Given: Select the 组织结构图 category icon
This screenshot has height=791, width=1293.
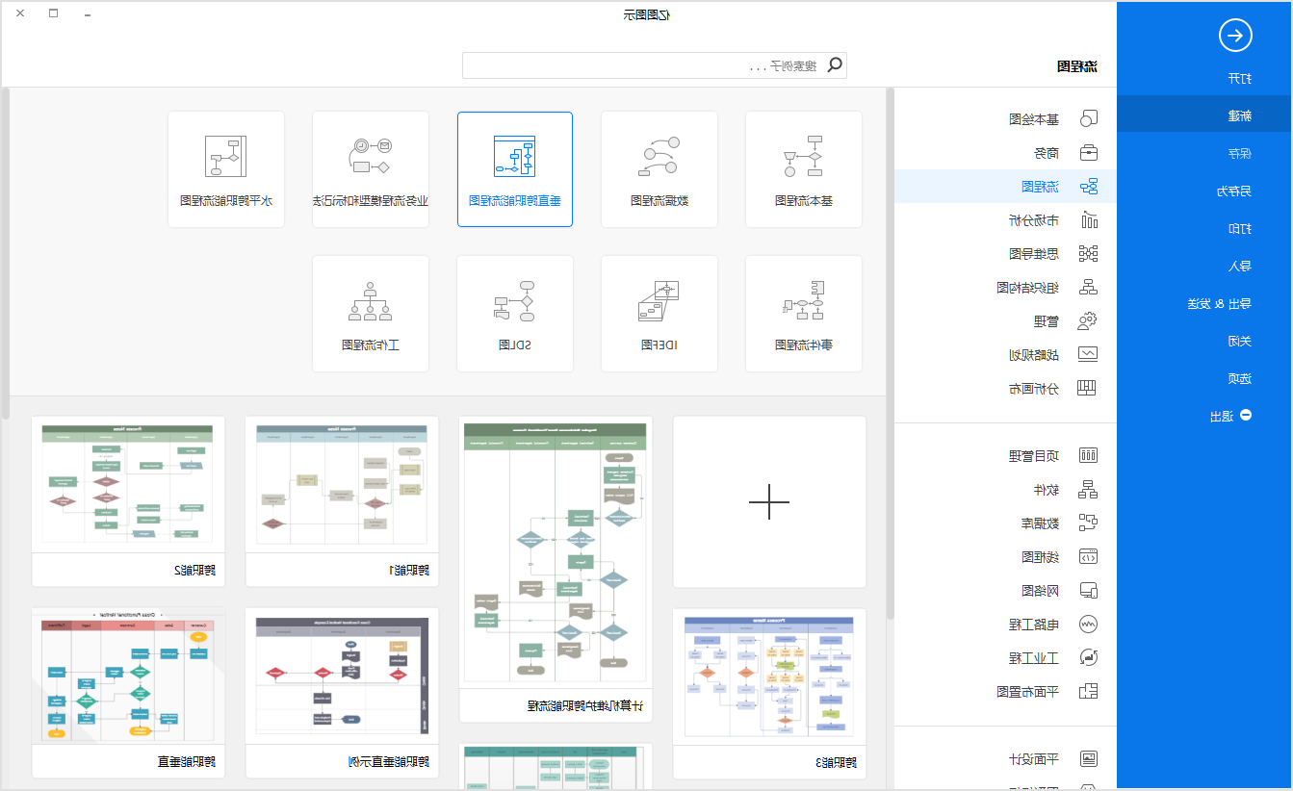Looking at the screenshot, I should 1089,287.
